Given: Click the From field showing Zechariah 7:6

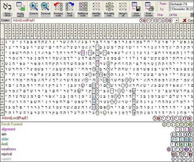Looking at the screenshot, I should 181,4.
